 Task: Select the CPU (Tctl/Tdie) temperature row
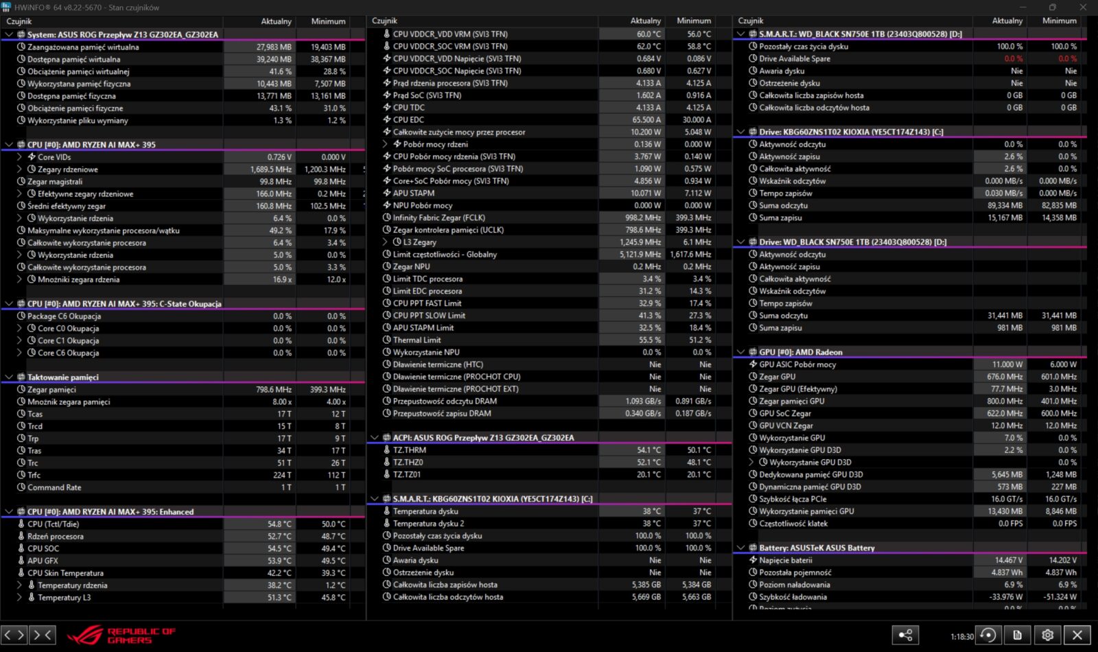click(54, 524)
